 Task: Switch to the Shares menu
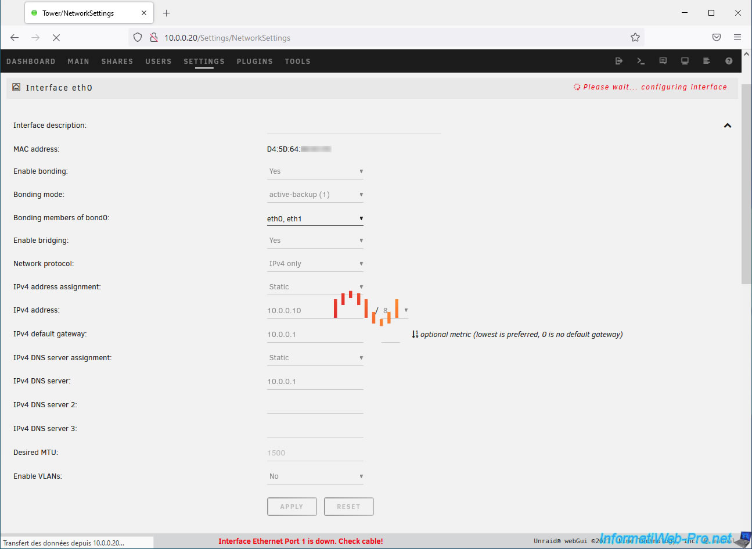pyautogui.click(x=117, y=62)
